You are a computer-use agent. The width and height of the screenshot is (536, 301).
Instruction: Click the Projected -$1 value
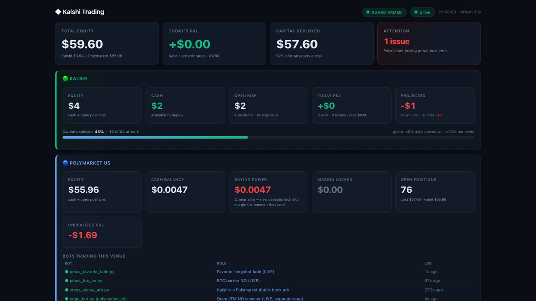(408, 106)
